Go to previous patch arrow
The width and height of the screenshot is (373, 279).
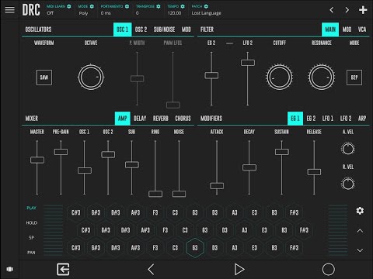tap(332, 10)
